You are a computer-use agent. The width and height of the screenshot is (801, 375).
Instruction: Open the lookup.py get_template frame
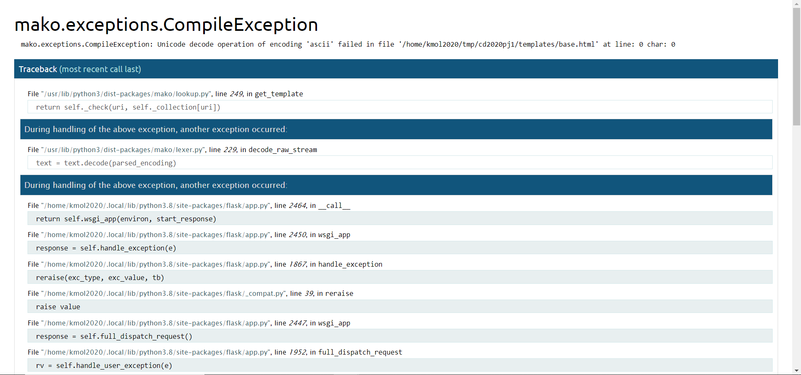point(165,94)
